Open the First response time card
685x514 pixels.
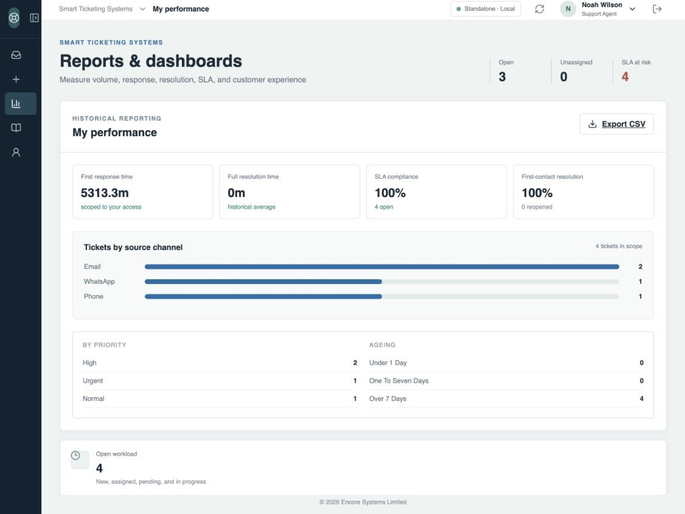click(143, 192)
